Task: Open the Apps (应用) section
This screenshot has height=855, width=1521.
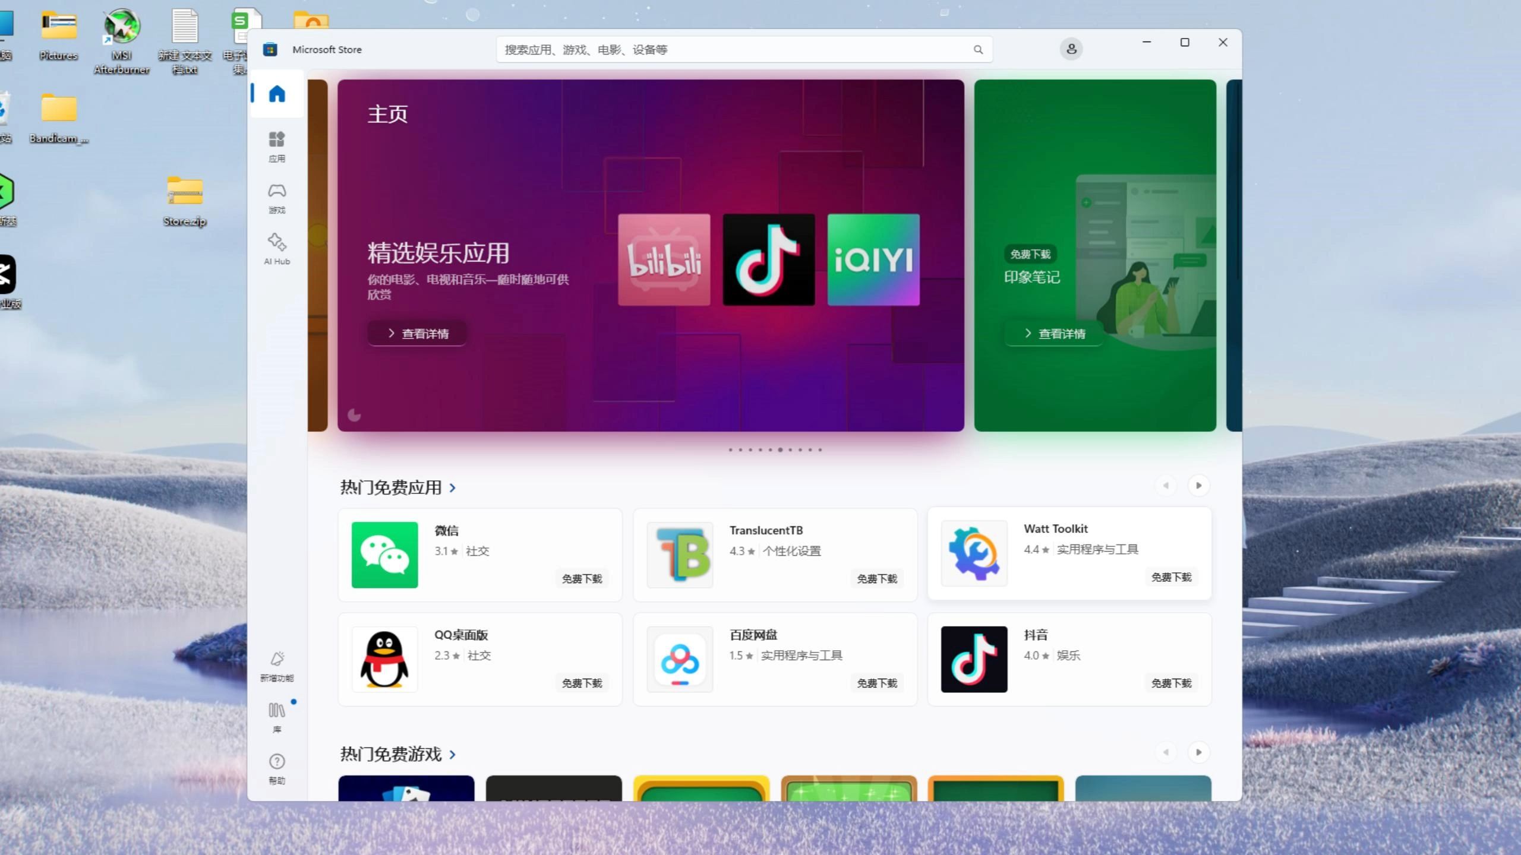Action: (x=277, y=146)
